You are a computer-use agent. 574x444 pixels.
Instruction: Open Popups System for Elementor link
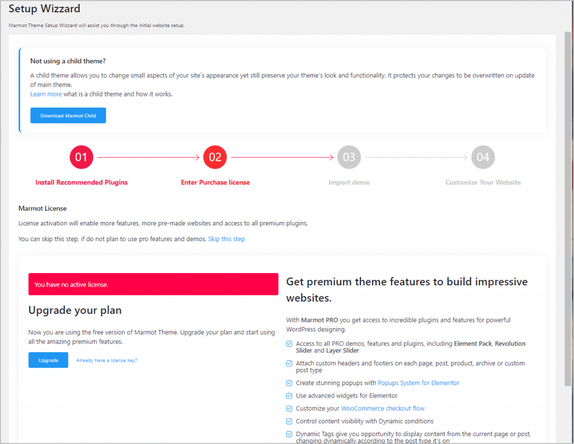[x=418, y=383]
